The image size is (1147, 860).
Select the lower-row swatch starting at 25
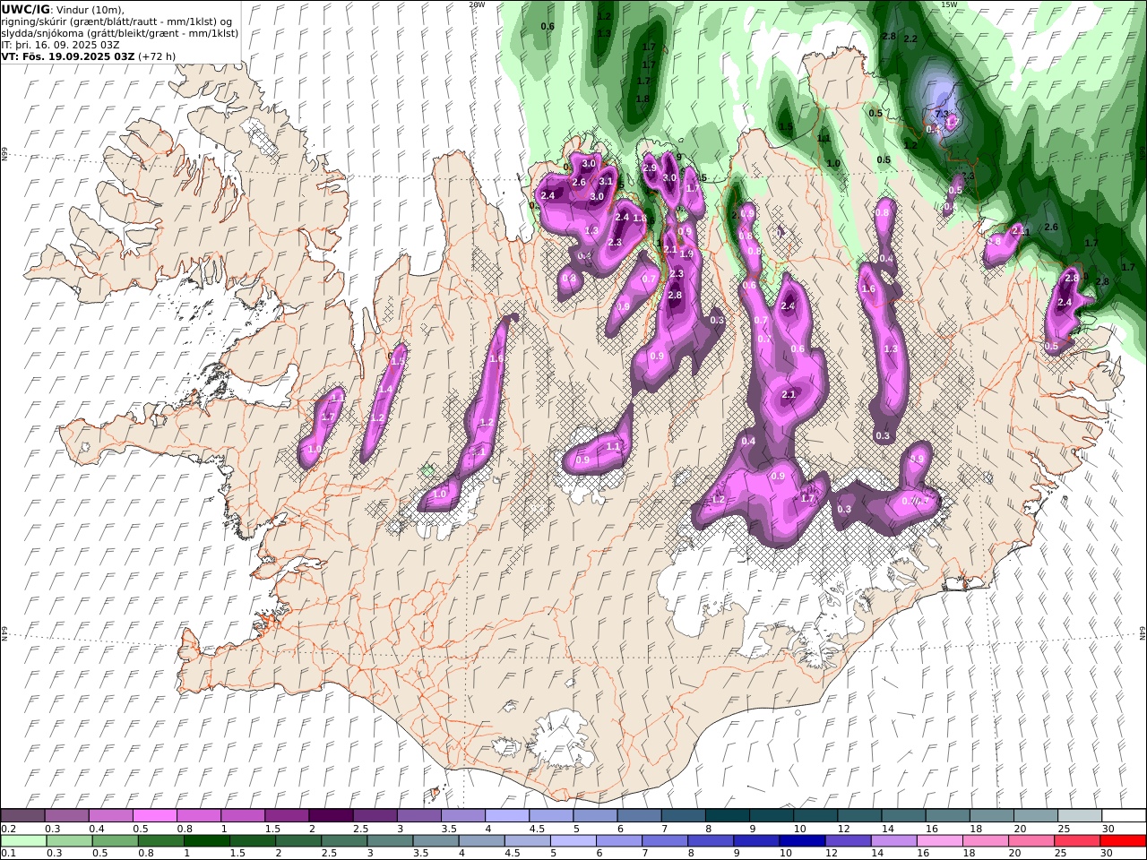pos(1078,840)
